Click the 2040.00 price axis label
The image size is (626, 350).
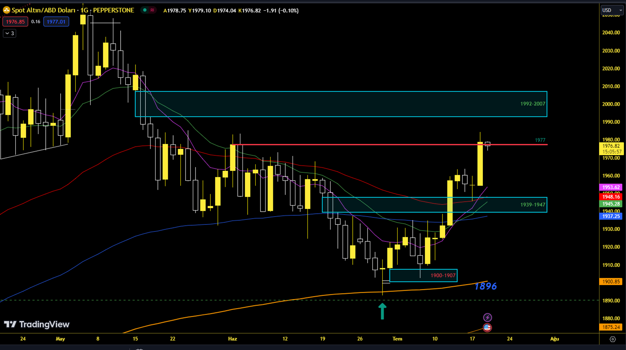coord(611,33)
